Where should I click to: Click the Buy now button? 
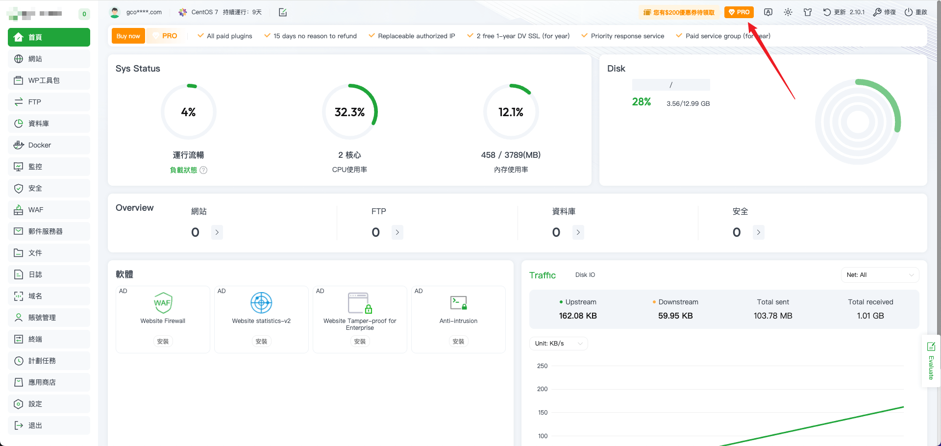[128, 36]
